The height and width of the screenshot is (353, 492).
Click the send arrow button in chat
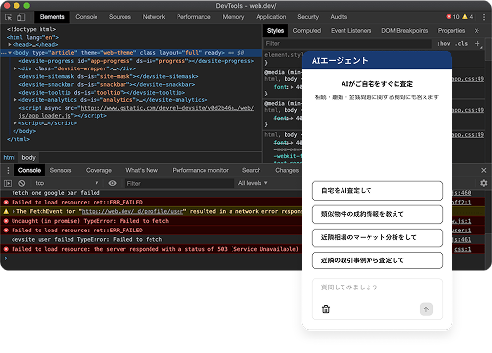426,310
